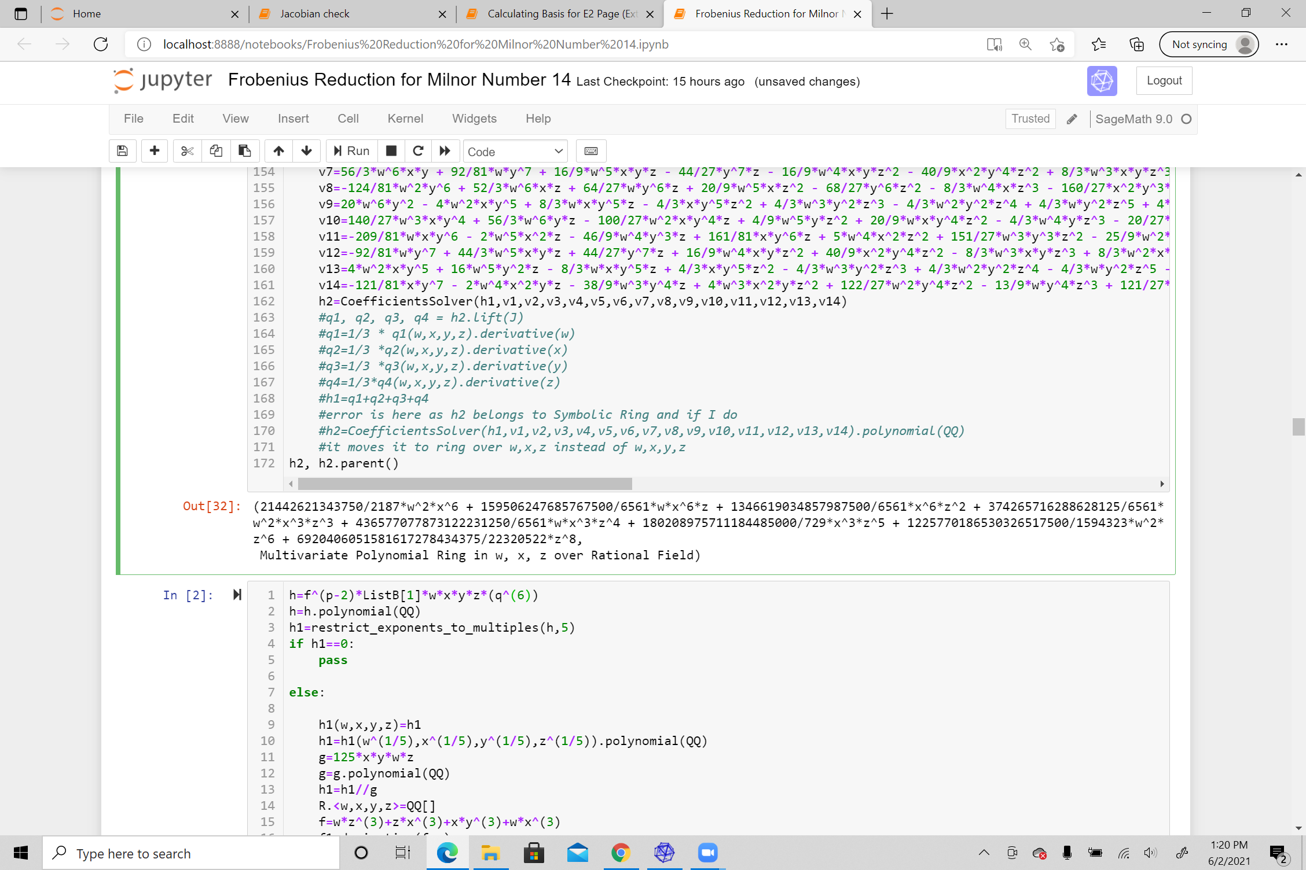Restart kernel and rerun whole notebook icon
The image size is (1306, 870).
click(445, 151)
